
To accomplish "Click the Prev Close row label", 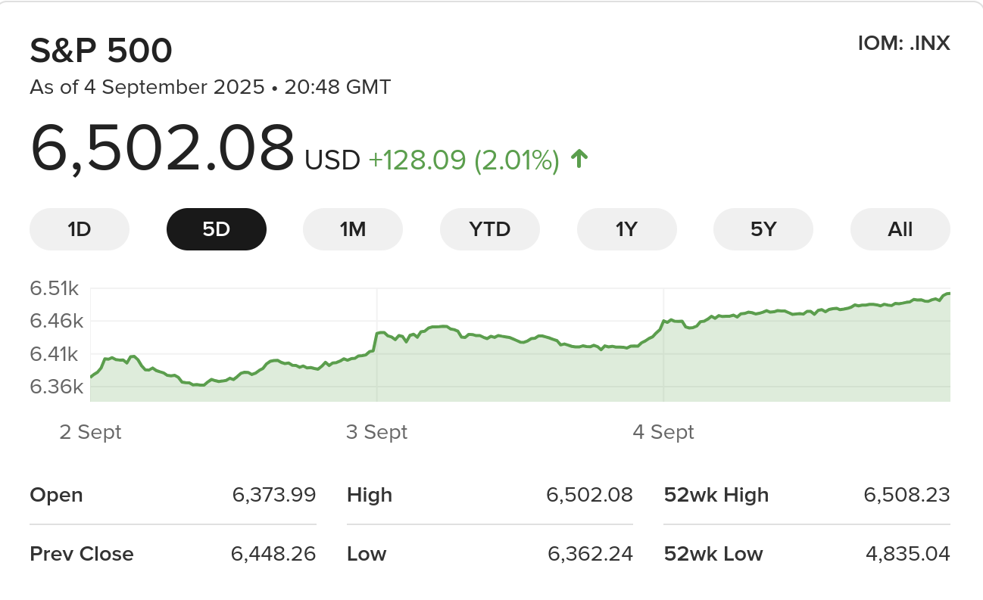I will tap(81, 554).
